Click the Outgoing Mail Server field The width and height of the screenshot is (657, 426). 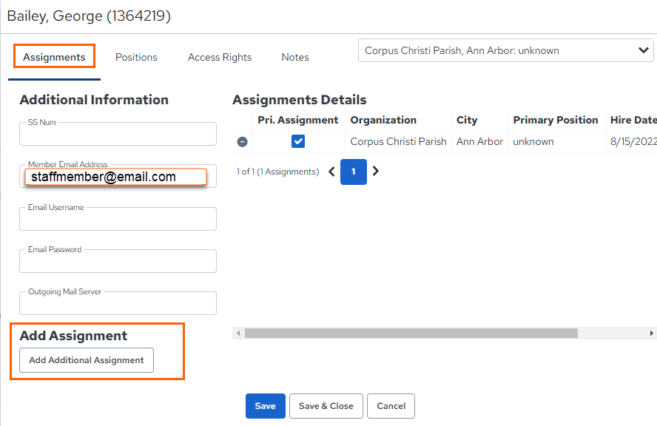[x=118, y=303]
